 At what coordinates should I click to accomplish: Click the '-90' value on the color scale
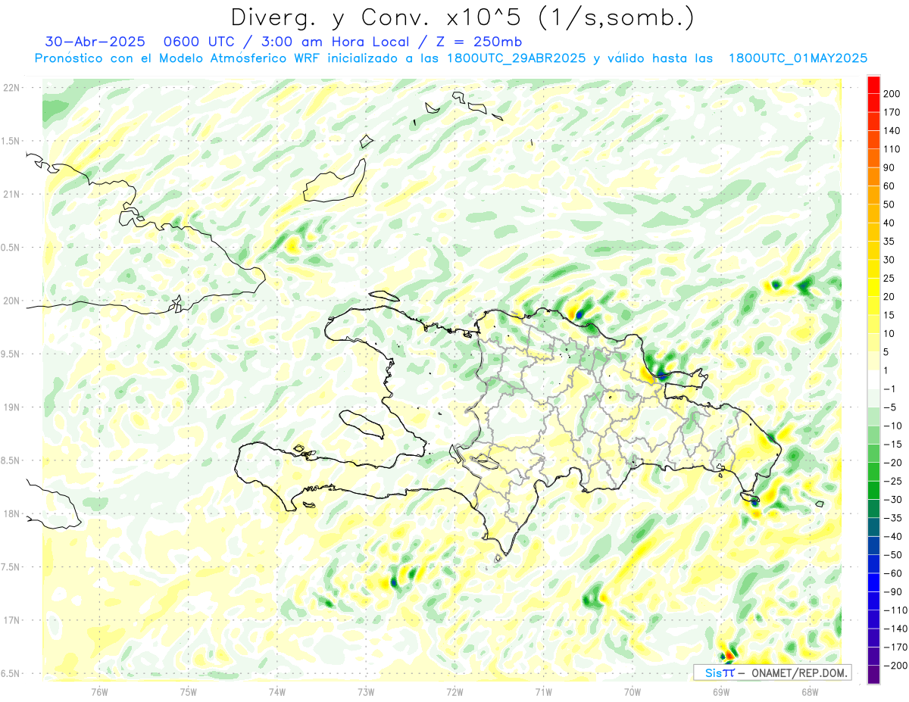tap(892, 591)
